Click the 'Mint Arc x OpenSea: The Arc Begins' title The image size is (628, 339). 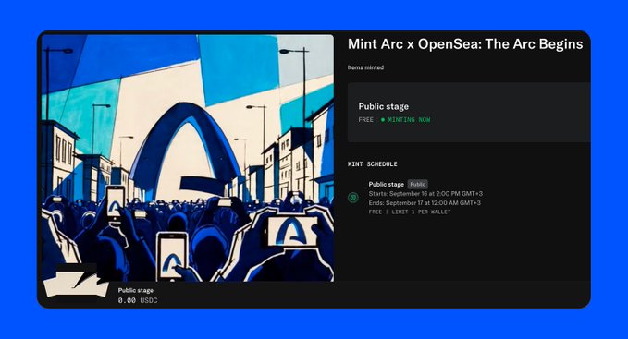pyautogui.click(x=465, y=44)
